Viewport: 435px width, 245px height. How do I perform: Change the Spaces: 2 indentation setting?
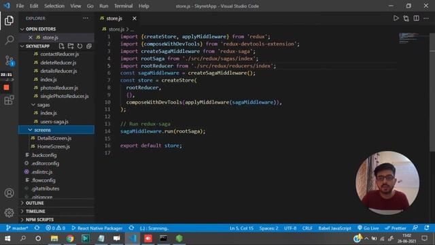point(268,228)
